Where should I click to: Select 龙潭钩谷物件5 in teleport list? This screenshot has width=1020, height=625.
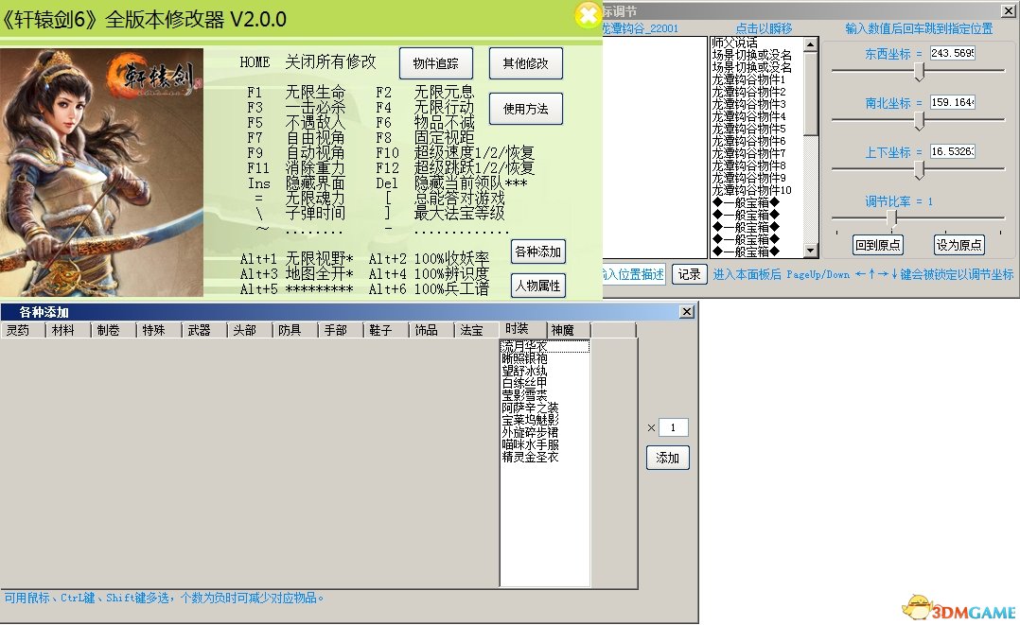click(x=748, y=129)
